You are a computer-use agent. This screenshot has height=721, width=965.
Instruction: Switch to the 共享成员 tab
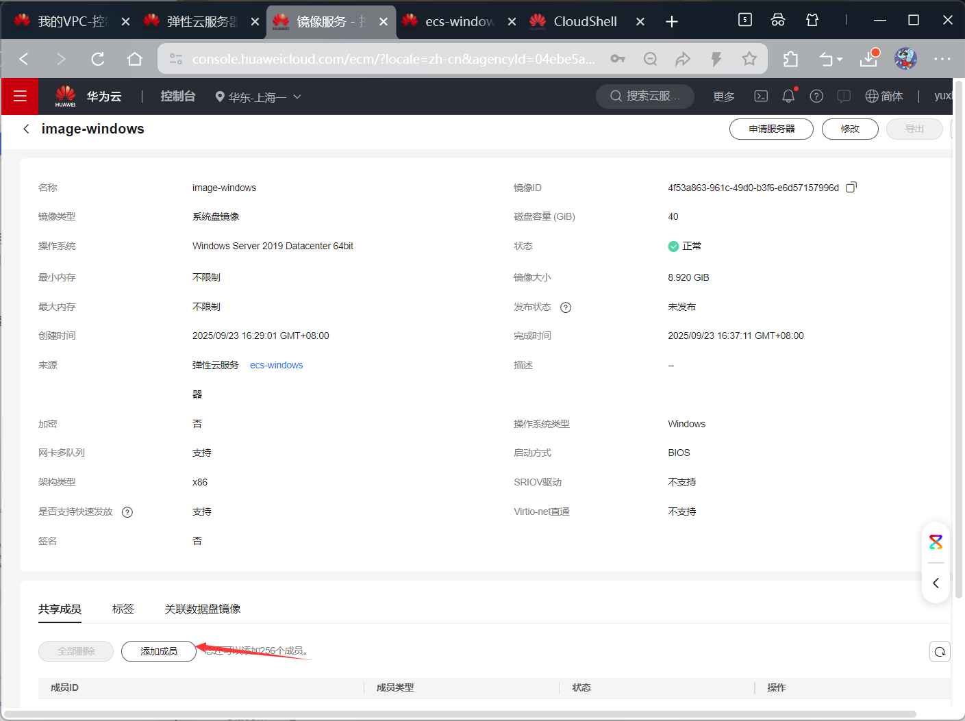tap(60, 609)
